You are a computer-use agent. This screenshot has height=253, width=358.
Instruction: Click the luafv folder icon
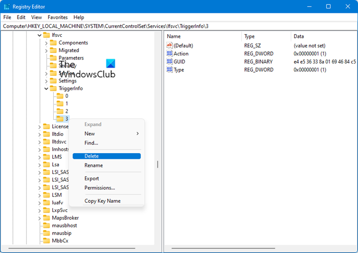click(x=47, y=202)
